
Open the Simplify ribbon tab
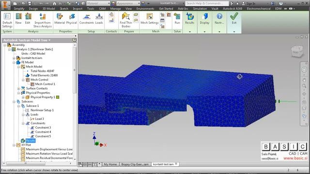tap(19, 9)
